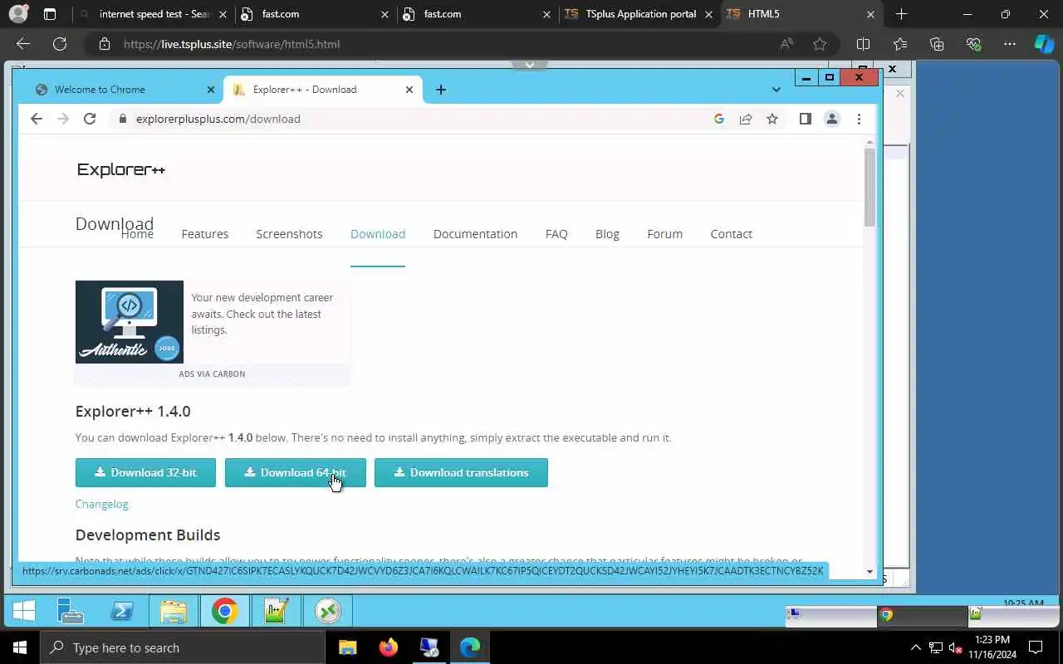Switch to TSplus Application portal tab
The image size is (1063, 664).
[640, 14]
